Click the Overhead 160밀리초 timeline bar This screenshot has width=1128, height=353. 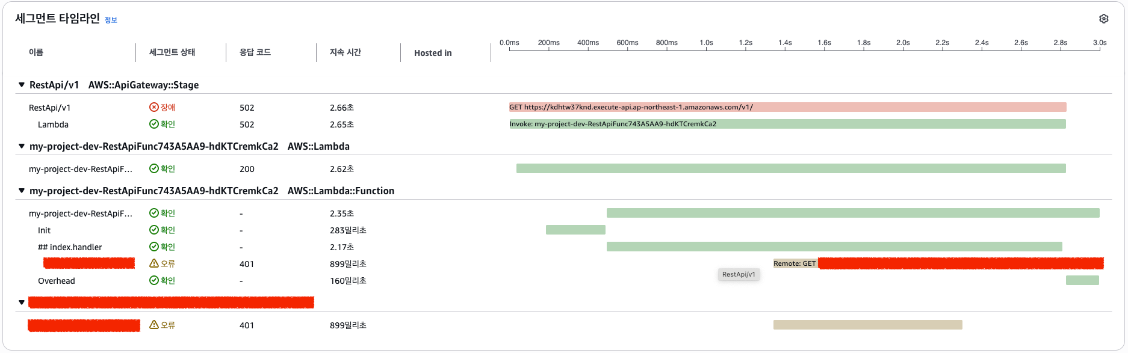[1082, 280]
